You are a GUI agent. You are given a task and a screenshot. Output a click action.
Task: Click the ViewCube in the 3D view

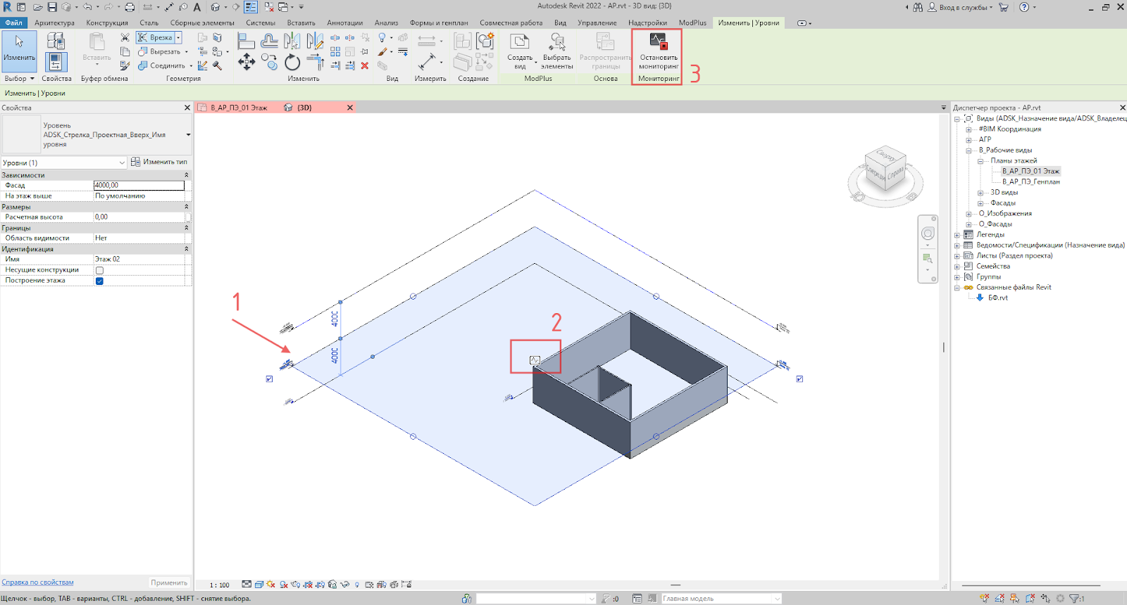pyautogui.click(x=885, y=169)
